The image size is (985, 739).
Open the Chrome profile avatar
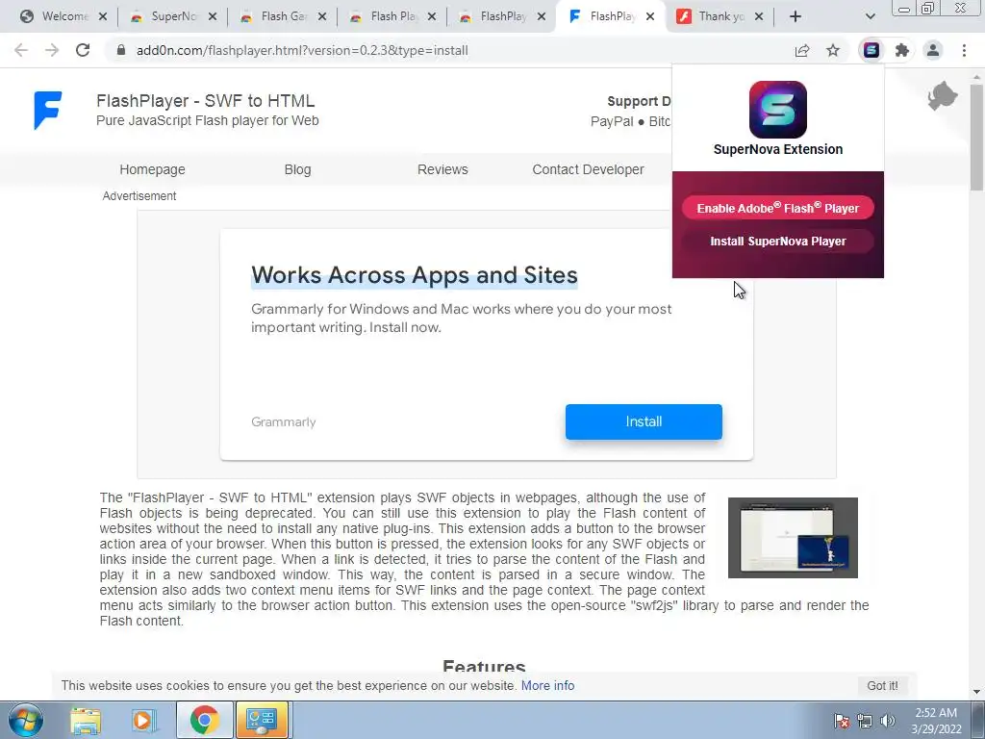pyautogui.click(x=933, y=50)
